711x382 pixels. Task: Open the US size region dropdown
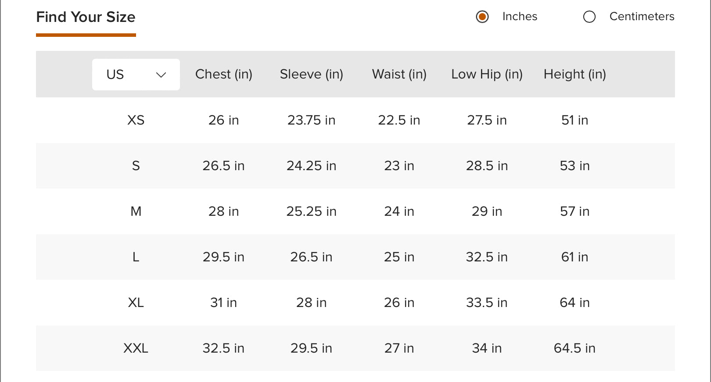136,75
